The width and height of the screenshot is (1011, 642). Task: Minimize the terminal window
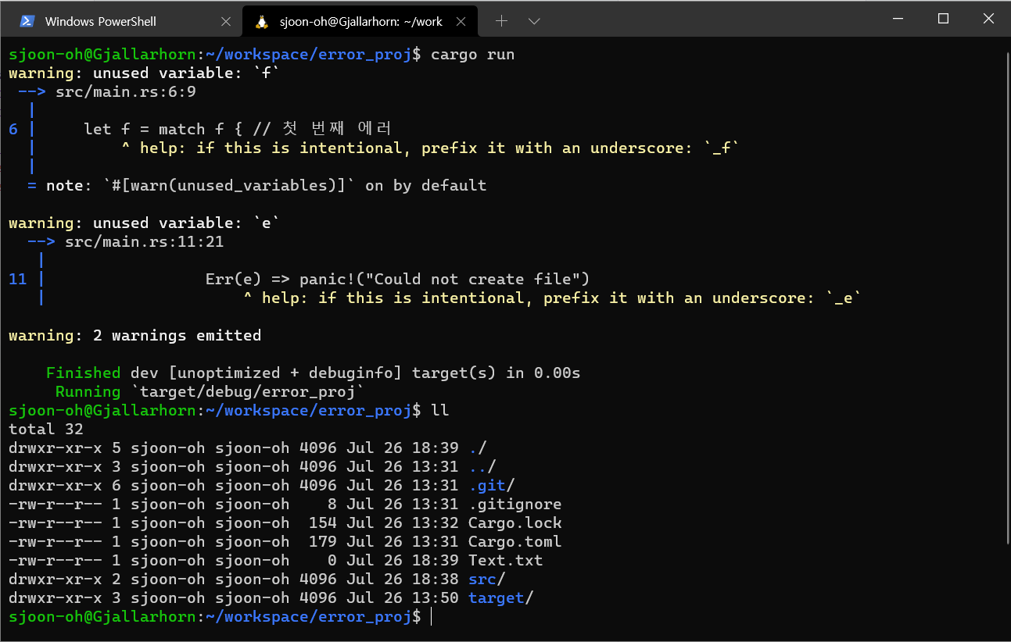coord(898,19)
